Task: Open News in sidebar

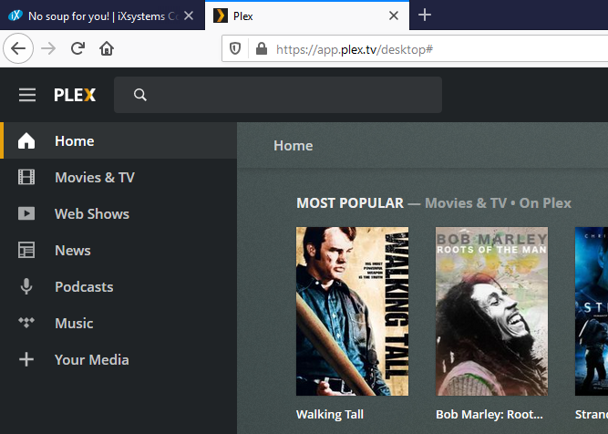Action: [119, 250]
